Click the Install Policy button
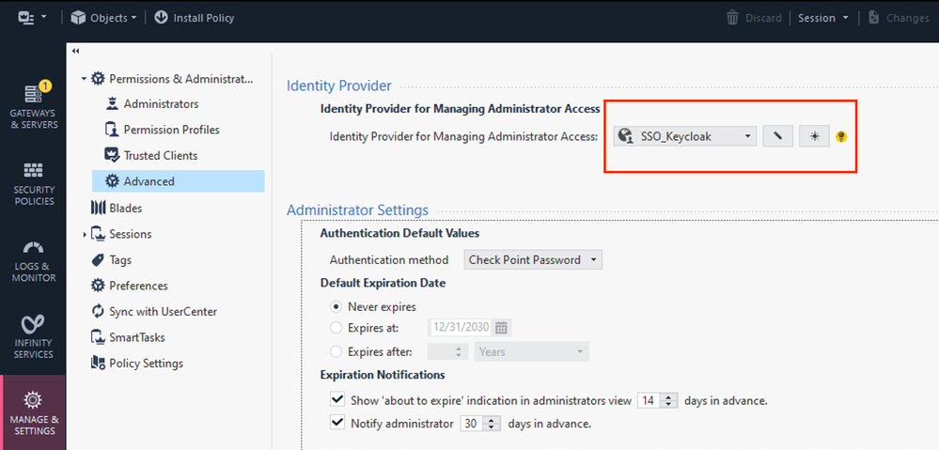The image size is (939, 450). pyautogui.click(x=194, y=18)
